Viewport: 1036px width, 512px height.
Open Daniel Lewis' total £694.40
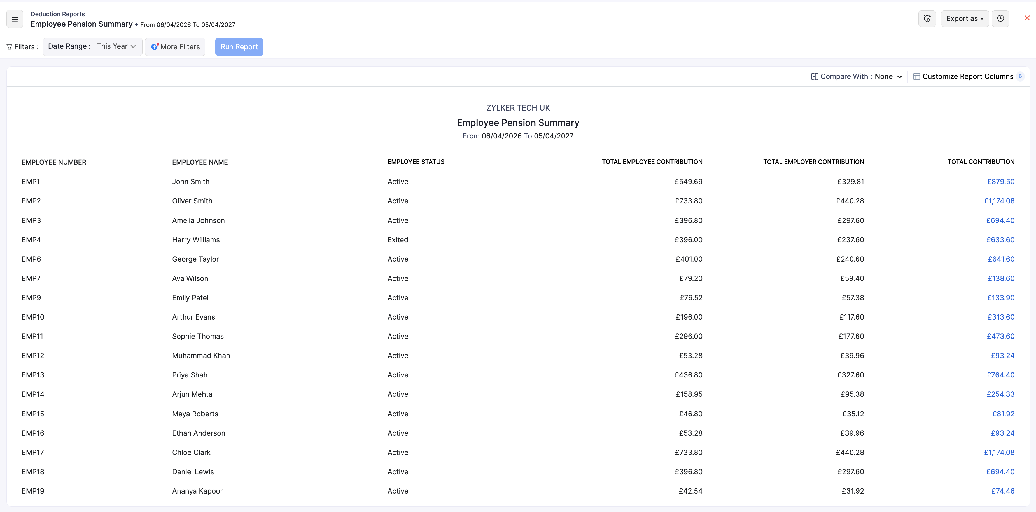[1000, 472]
